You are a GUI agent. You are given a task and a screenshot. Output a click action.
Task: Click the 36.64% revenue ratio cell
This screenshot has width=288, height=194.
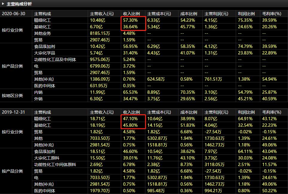click(x=130, y=27)
